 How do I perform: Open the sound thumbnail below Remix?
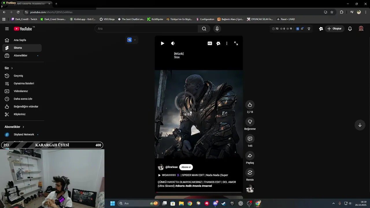pos(250,189)
